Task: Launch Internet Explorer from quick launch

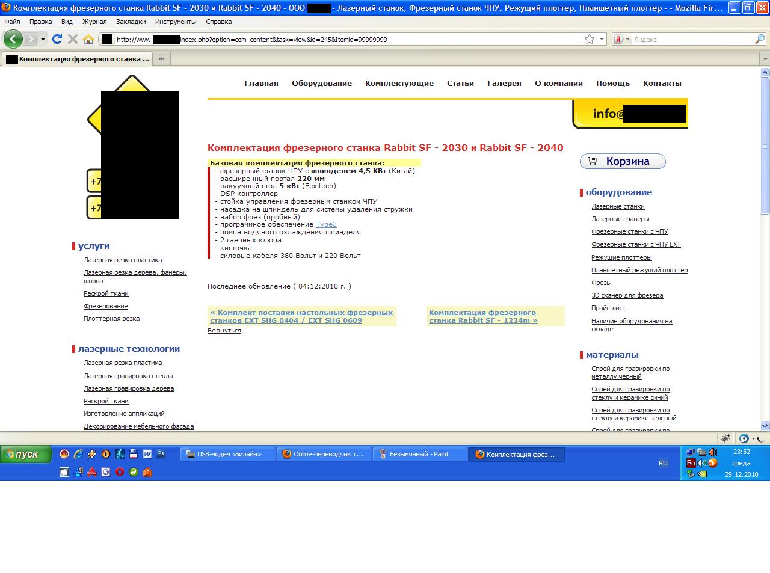Action: [78, 454]
